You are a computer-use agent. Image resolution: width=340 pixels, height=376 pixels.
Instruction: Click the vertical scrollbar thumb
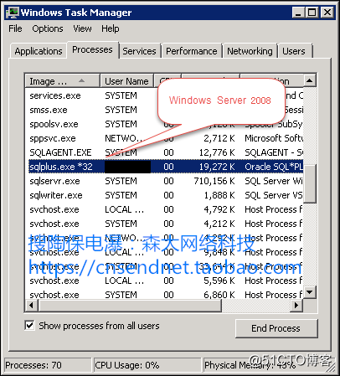[310, 183]
